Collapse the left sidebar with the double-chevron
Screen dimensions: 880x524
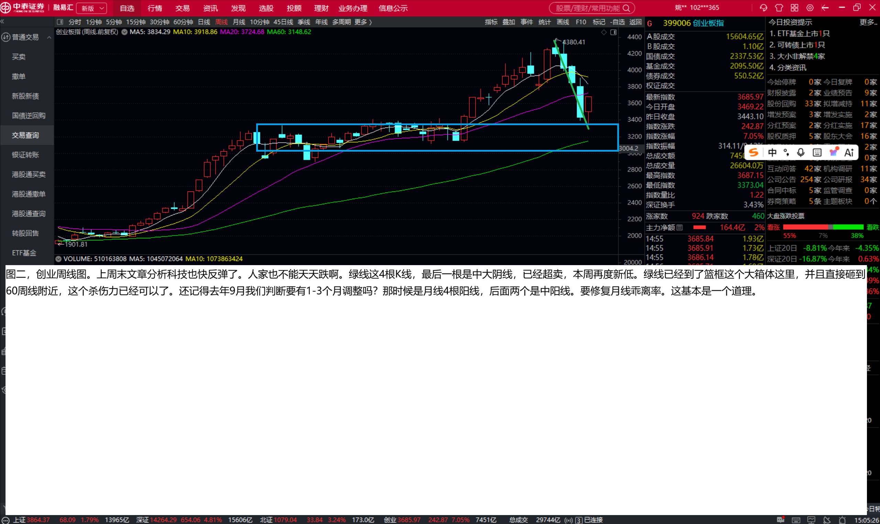[2, 22]
